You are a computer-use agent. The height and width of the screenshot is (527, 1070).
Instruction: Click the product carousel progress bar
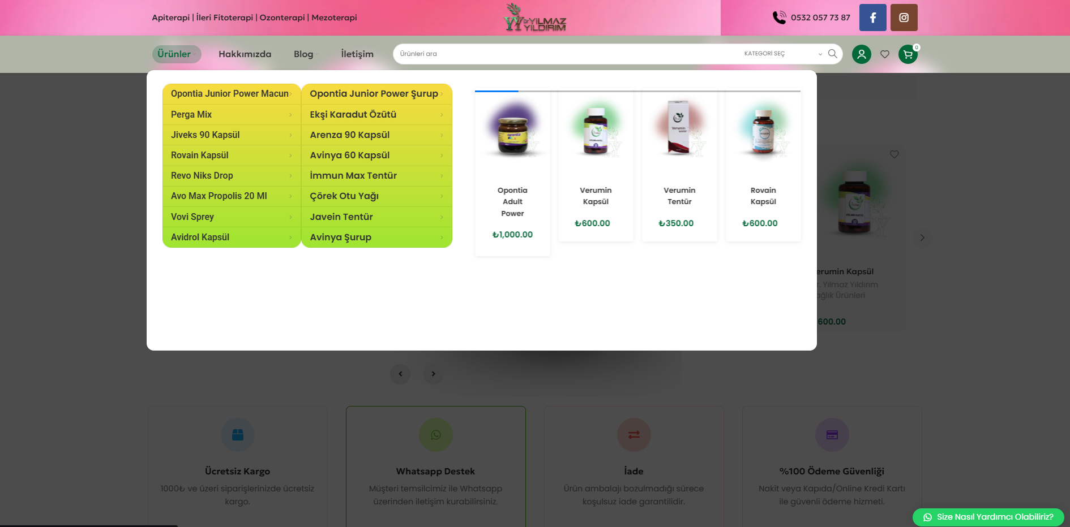[637, 91]
